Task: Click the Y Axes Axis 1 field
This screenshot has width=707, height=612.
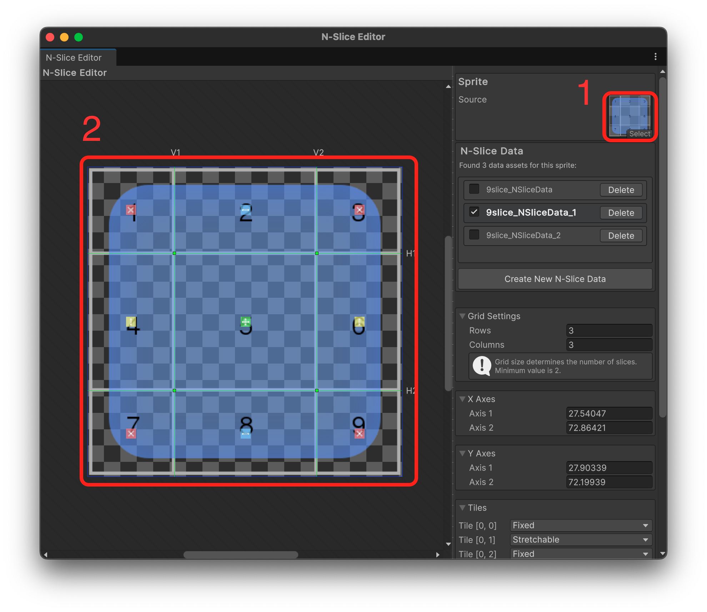Action: 609,468
